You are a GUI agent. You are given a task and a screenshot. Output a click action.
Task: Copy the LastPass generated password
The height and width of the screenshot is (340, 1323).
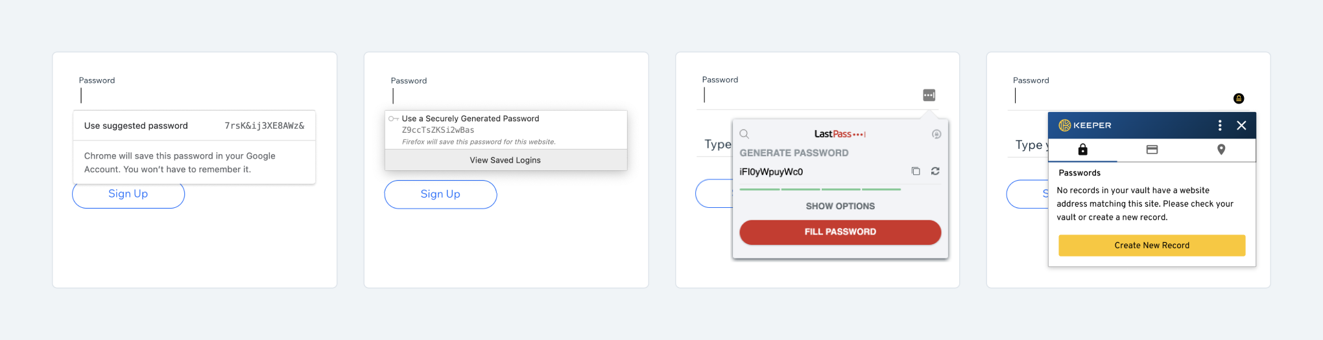point(916,172)
